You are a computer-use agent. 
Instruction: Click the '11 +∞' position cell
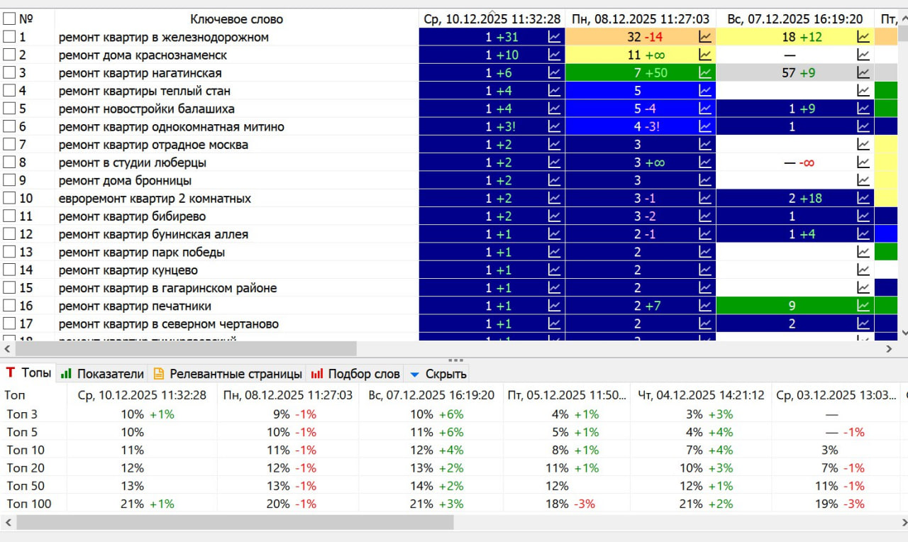641,55
